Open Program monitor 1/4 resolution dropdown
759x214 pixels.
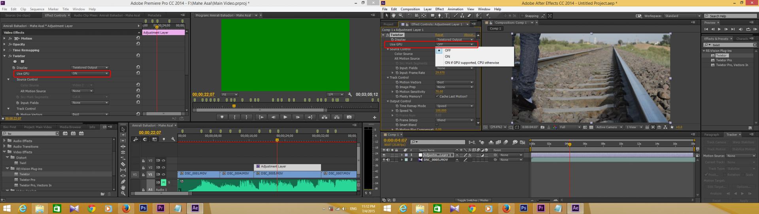336,95
